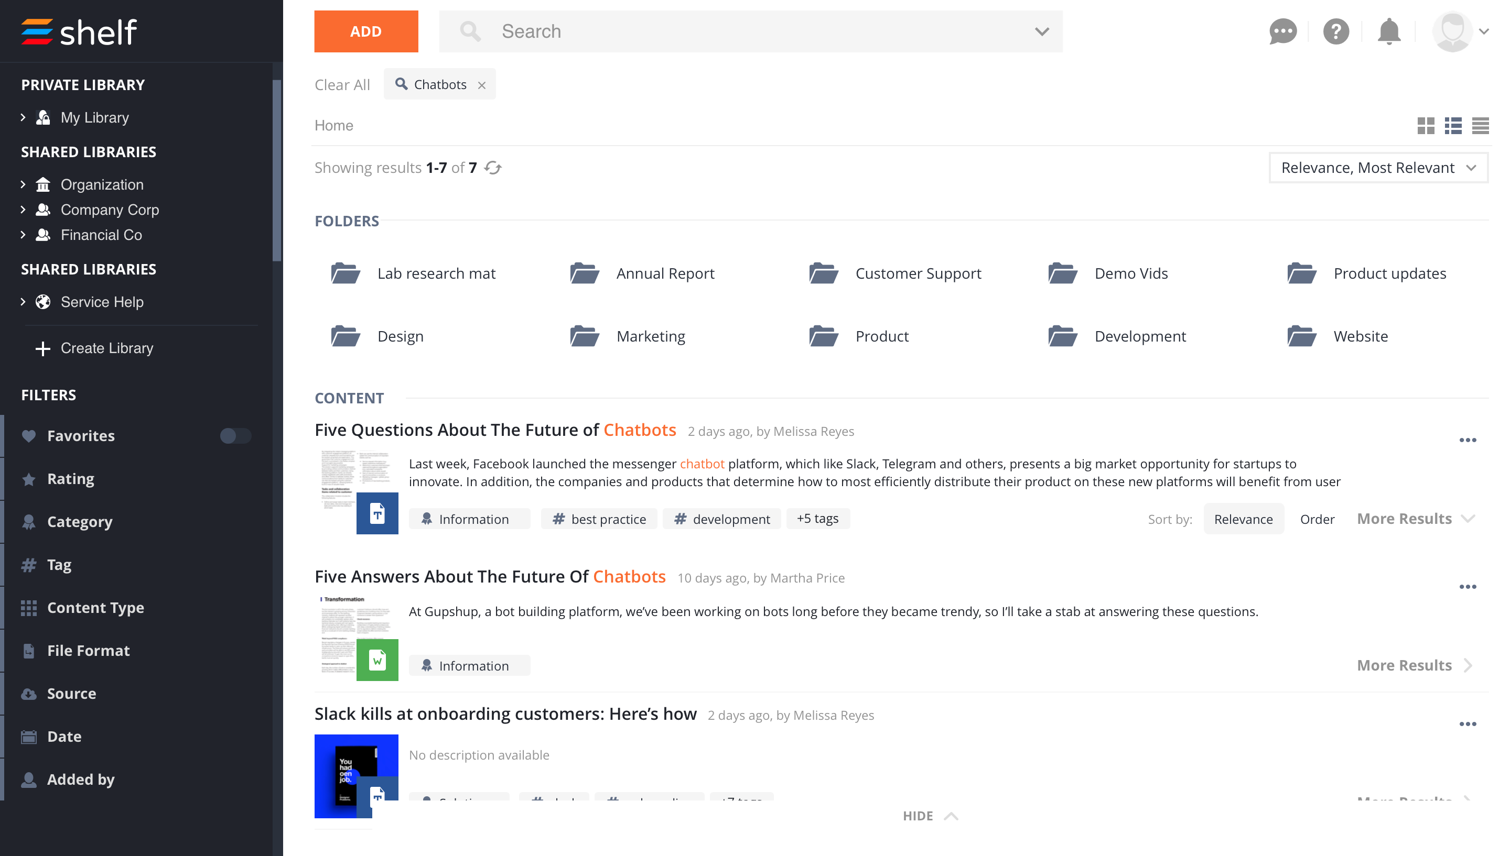The height and width of the screenshot is (856, 1510).
Task: Go to Home breadcrumb
Action: tap(333, 126)
